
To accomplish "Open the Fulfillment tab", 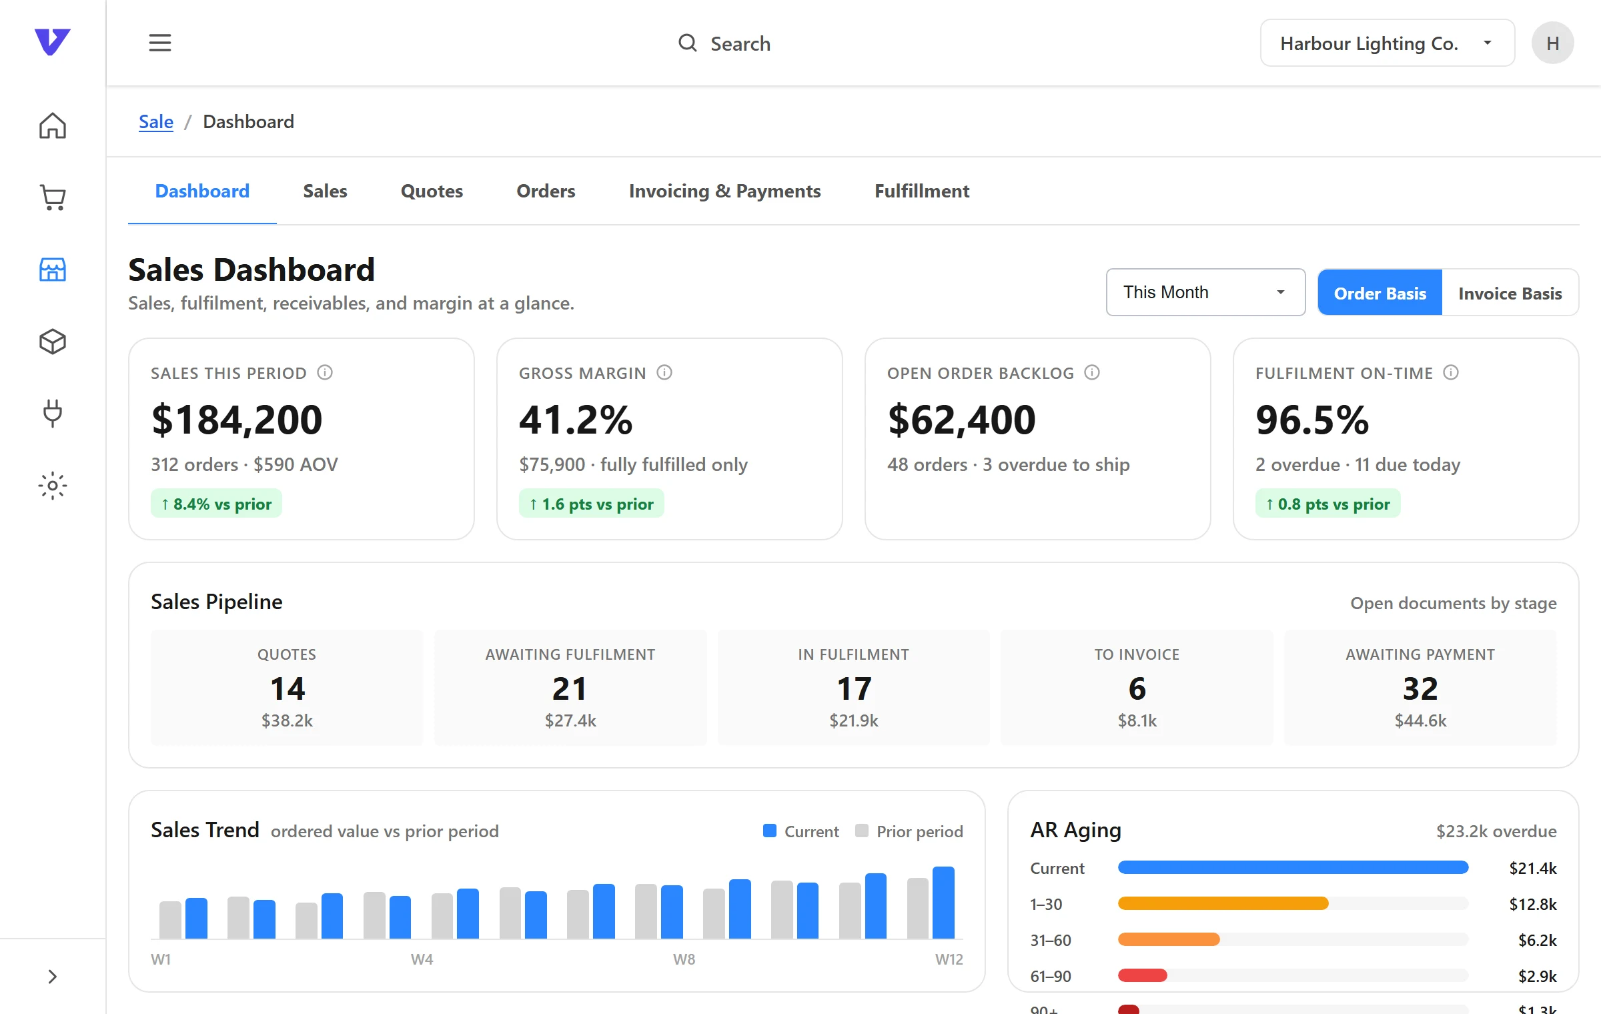I will (x=922, y=191).
